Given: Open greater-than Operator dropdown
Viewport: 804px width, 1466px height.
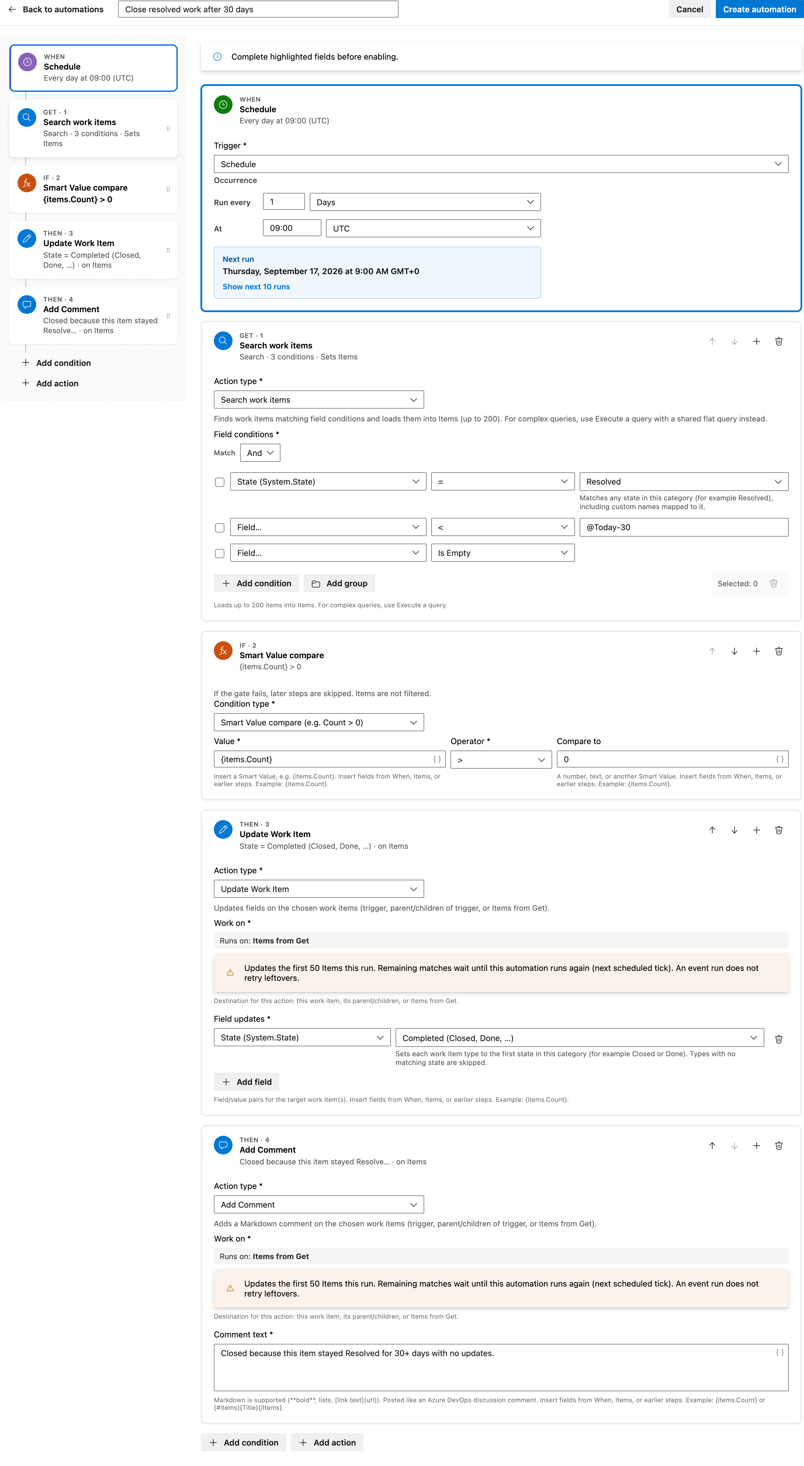Looking at the screenshot, I should pos(501,759).
